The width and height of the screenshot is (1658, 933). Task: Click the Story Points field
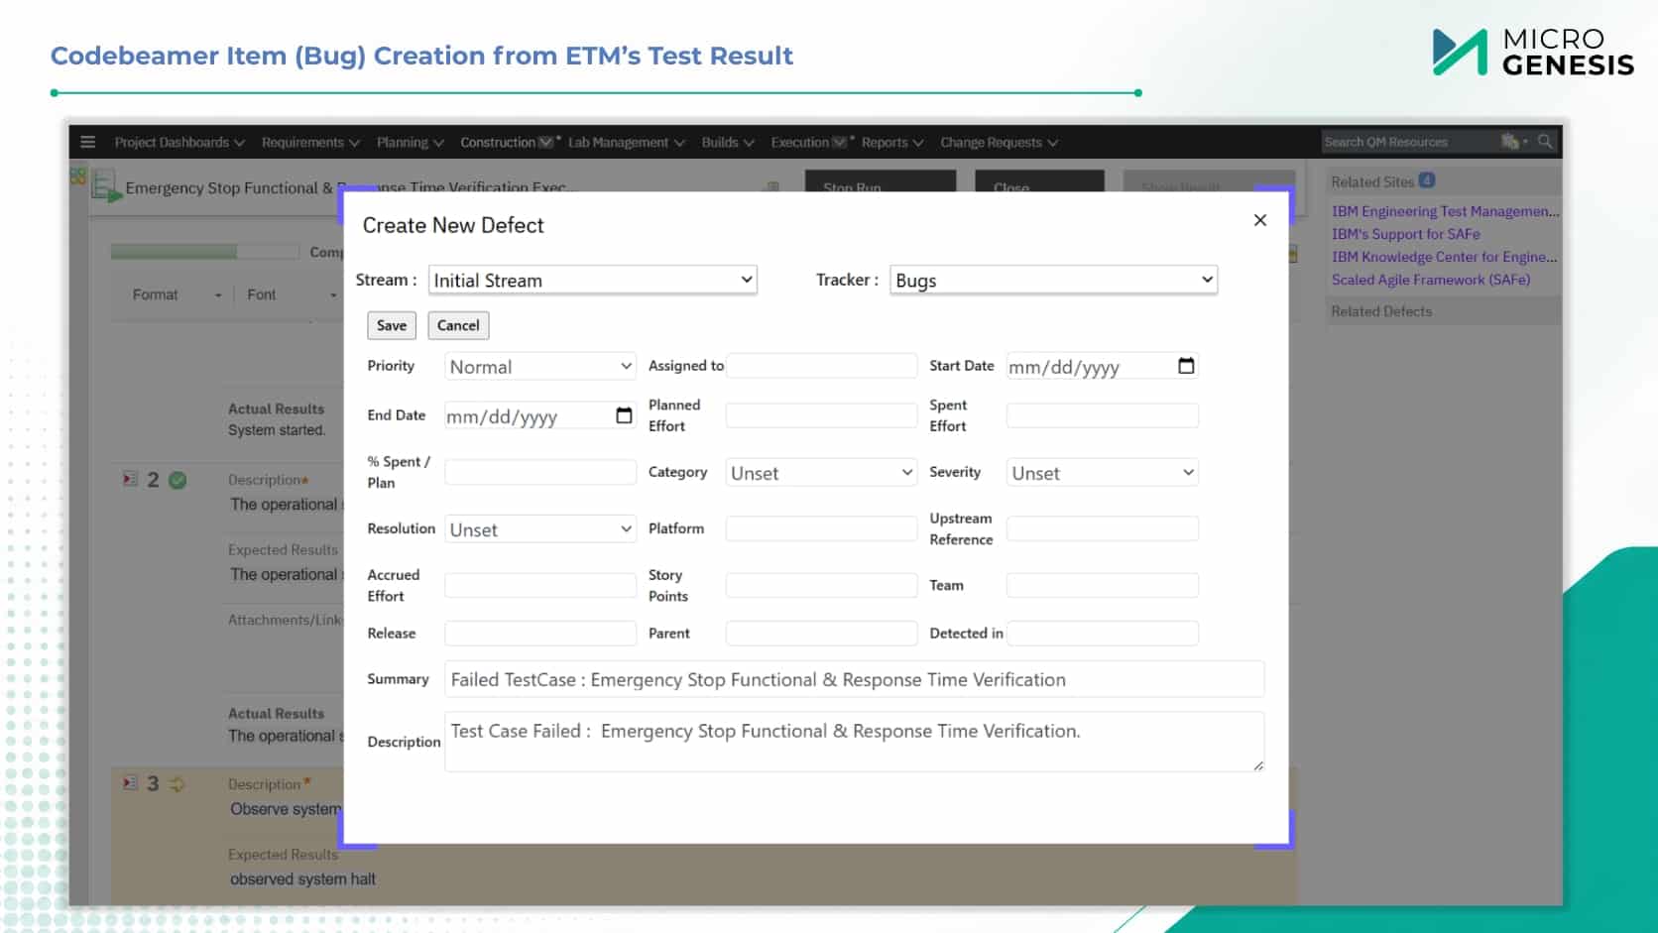[x=821, y=585]
